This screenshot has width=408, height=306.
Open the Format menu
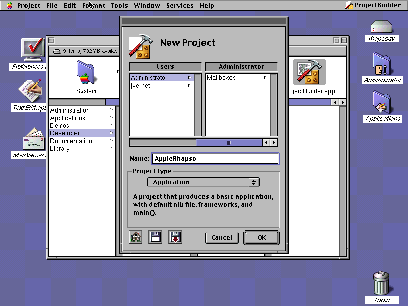94,5
